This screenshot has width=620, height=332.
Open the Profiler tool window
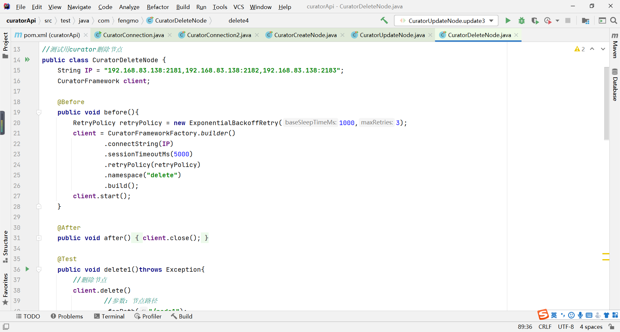point(148,316)
